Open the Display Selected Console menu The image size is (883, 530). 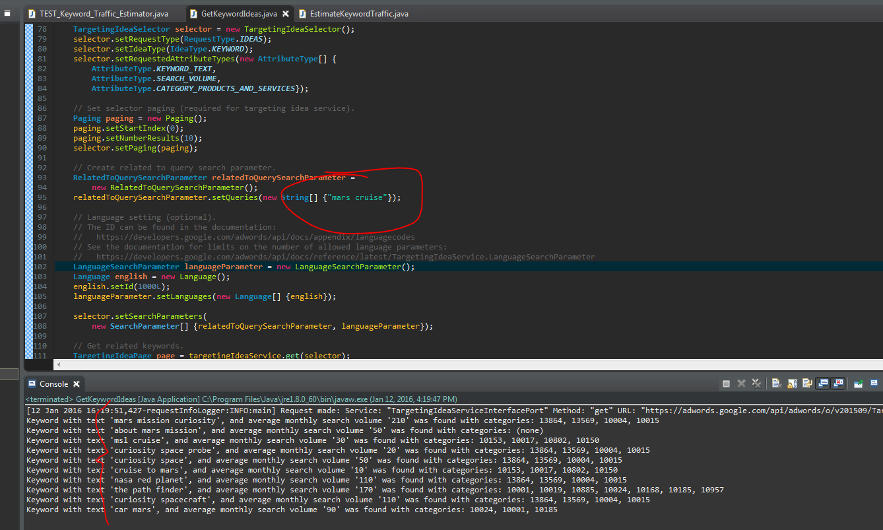point(874,383)
